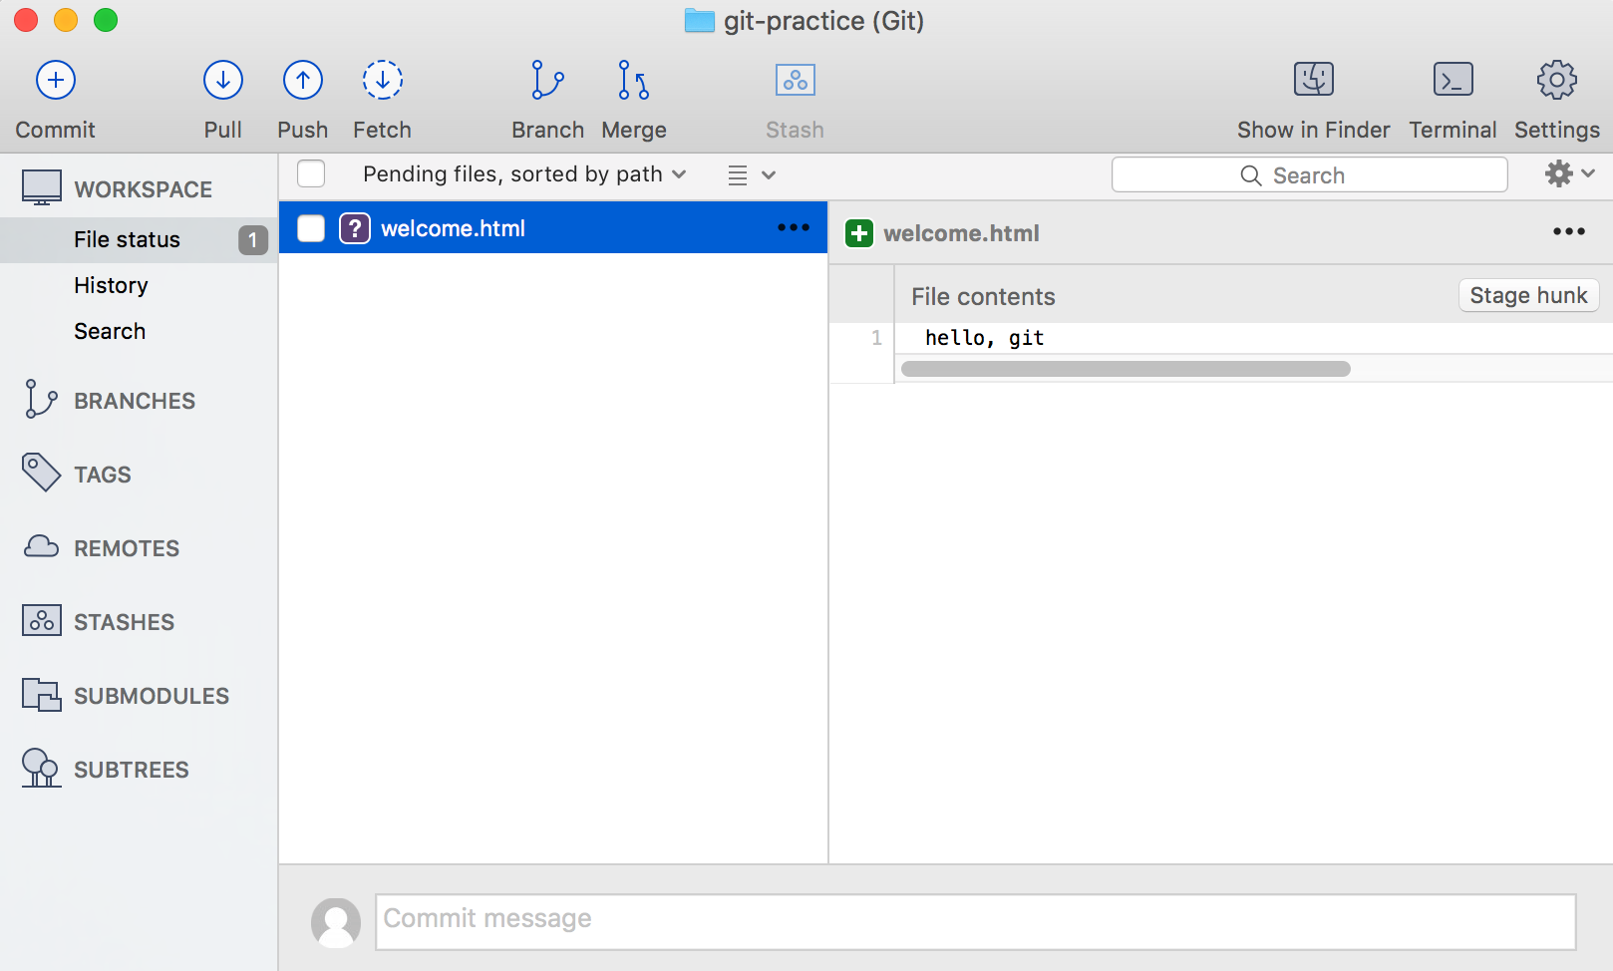Screen dimensions: 1613x971
Task: Open Terminal from the toolbar
Action: (x=1452, y=81)
